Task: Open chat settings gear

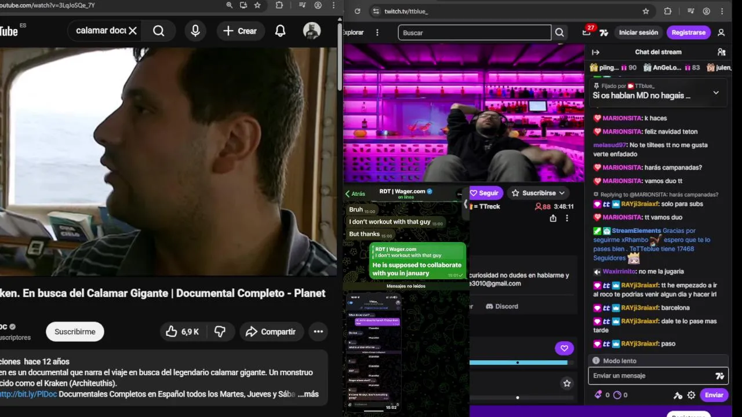Action: click(x=691, y=395)
